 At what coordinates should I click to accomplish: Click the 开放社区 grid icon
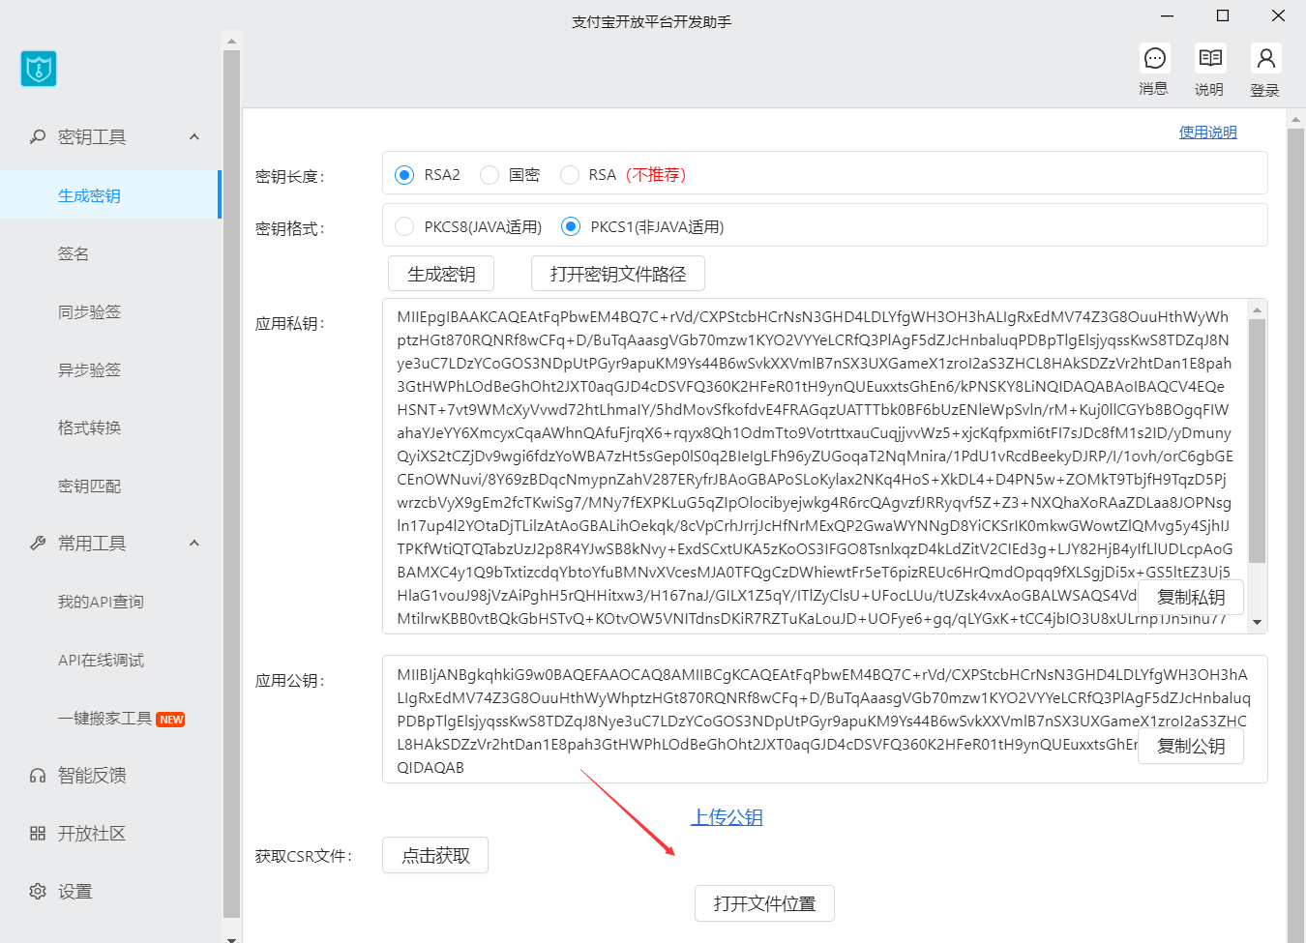point(38,834)
